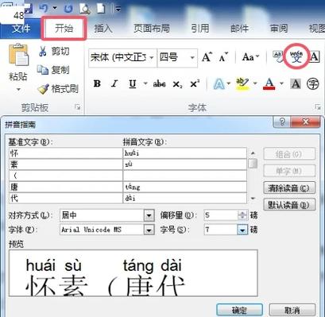
Task: Click 确定 OK button in dialog
Action: point(239,310)
